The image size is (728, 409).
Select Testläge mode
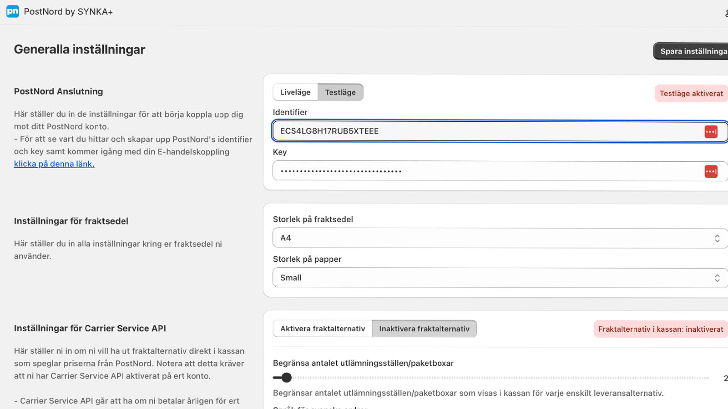(x=340, y=92)
